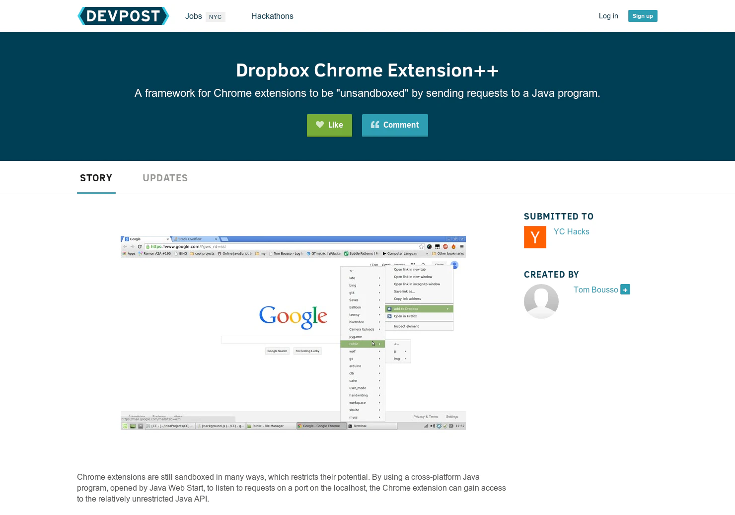Click Tom Bousso's avatar picture
Image resolution: width=735 pixels, height=515 pixels.
tap(541, 301)
